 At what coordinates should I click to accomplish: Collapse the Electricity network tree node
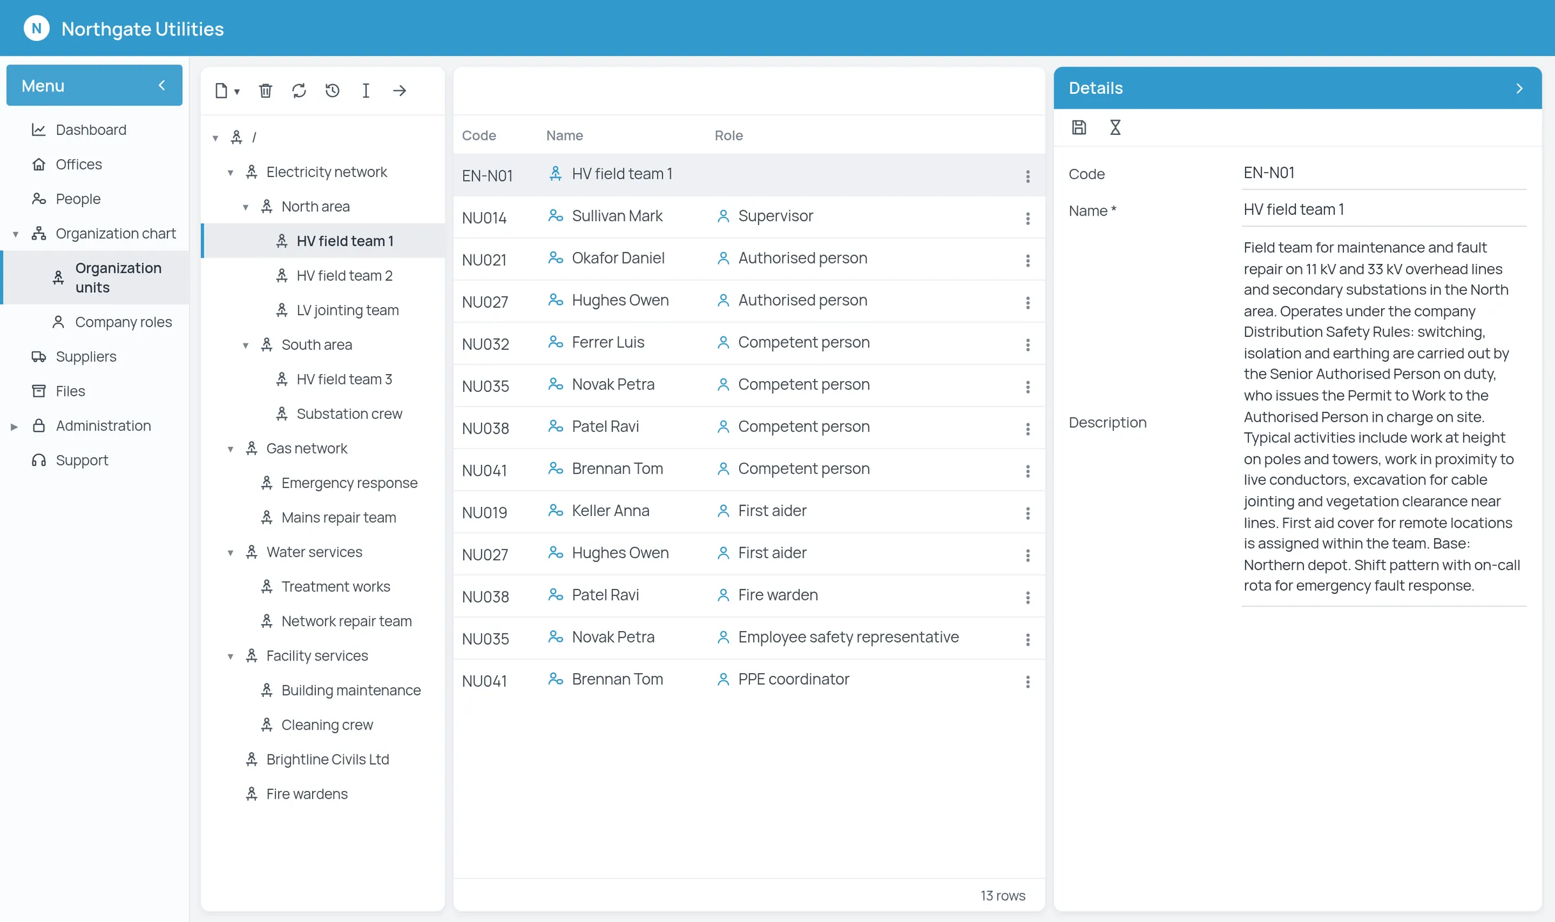230,173
